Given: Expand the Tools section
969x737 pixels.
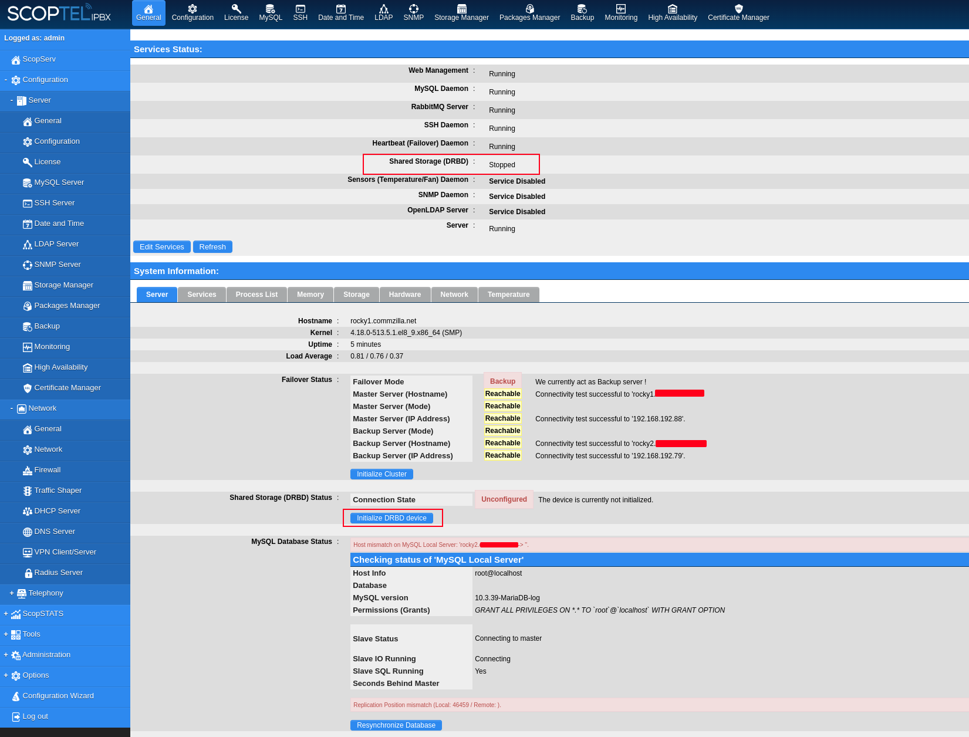Looking at the screenshot, I should coord(6,634).
